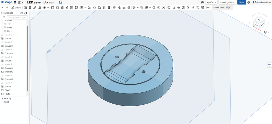Open the hamburger document menu
The width and height of the screenshot is (272, 124).
(15, 2)
